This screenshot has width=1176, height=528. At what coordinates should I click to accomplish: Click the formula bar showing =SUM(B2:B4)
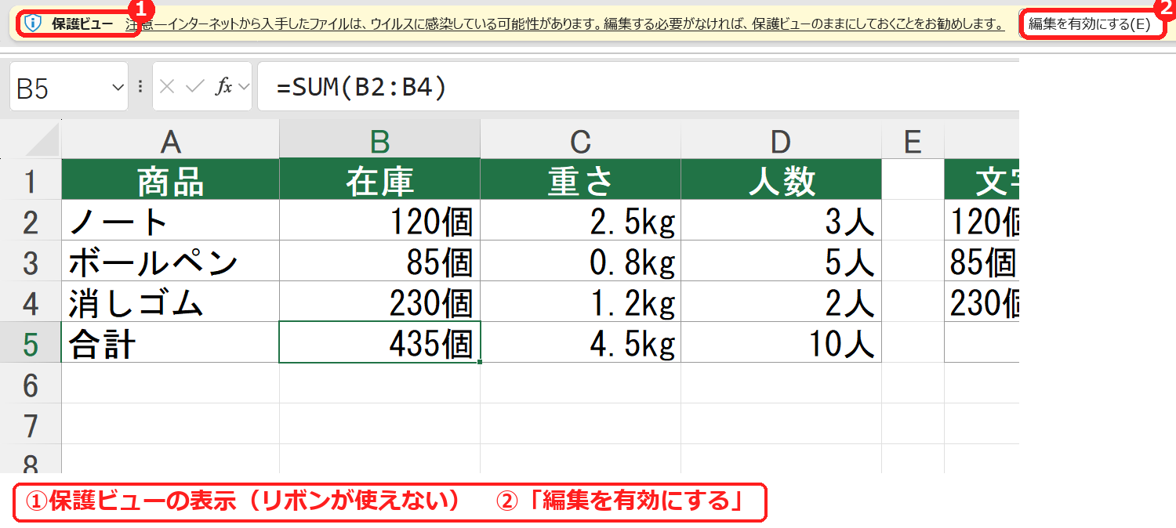tap(638, 87)
